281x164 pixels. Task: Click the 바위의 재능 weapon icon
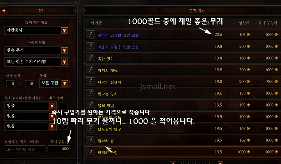pyautogui.click(x=90, y=70)
